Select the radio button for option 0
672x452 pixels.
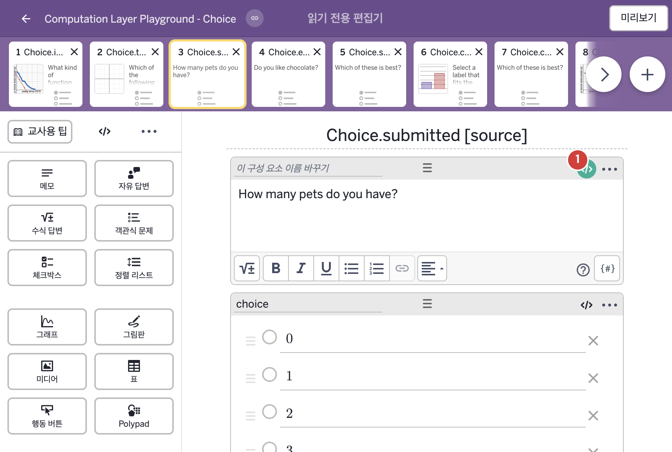point(270,337)
